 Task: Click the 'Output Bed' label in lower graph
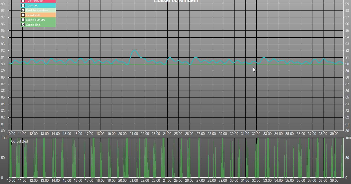19,141
